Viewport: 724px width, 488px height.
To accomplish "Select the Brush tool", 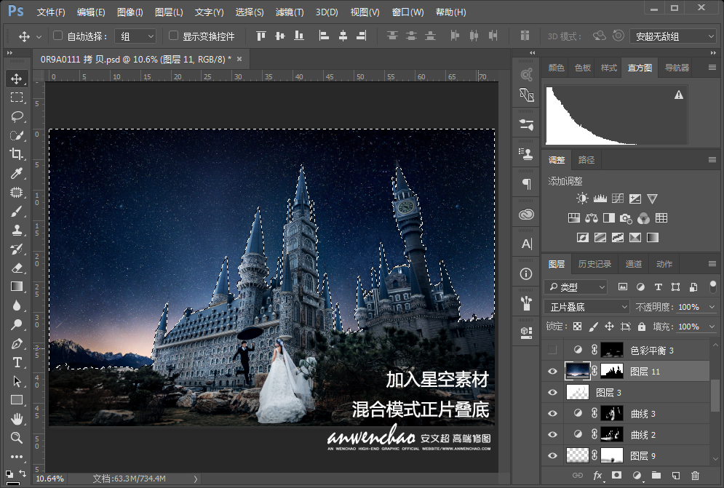I will tap(17, 211).
